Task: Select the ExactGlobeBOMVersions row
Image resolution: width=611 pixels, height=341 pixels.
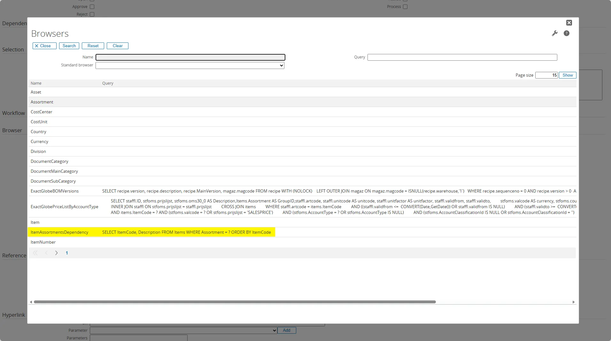Action: [x=302, y=191]
